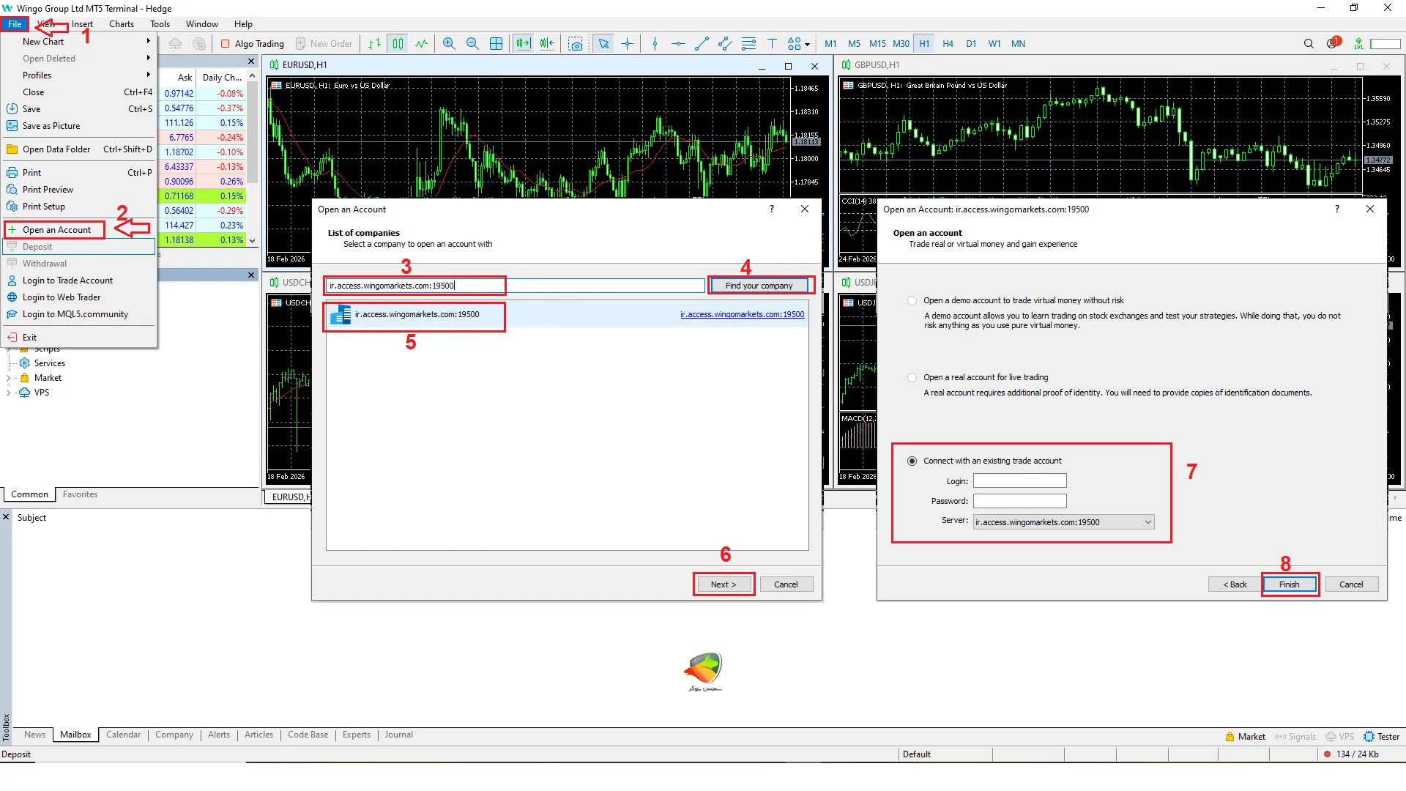Click the Login input field
This screenshot has width=1406, height=791.
[1019, 480]
